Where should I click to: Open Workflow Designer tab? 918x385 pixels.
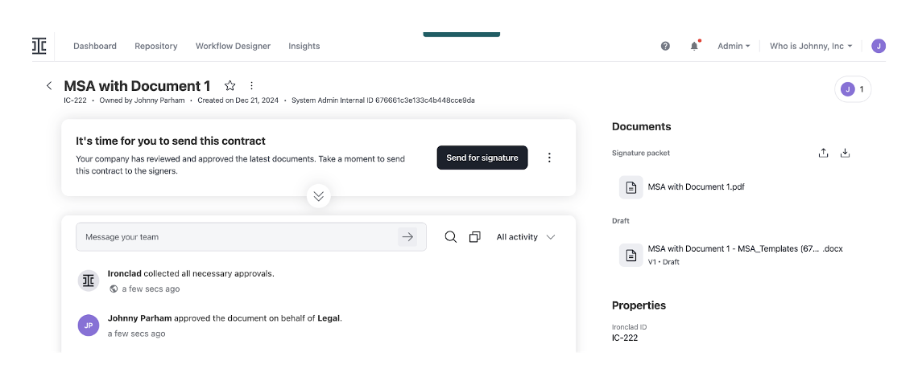click(233, 46)
